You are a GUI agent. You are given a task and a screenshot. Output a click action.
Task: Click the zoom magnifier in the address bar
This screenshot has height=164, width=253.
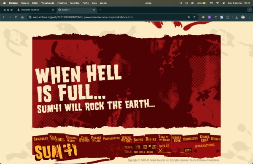coord(188,17)
